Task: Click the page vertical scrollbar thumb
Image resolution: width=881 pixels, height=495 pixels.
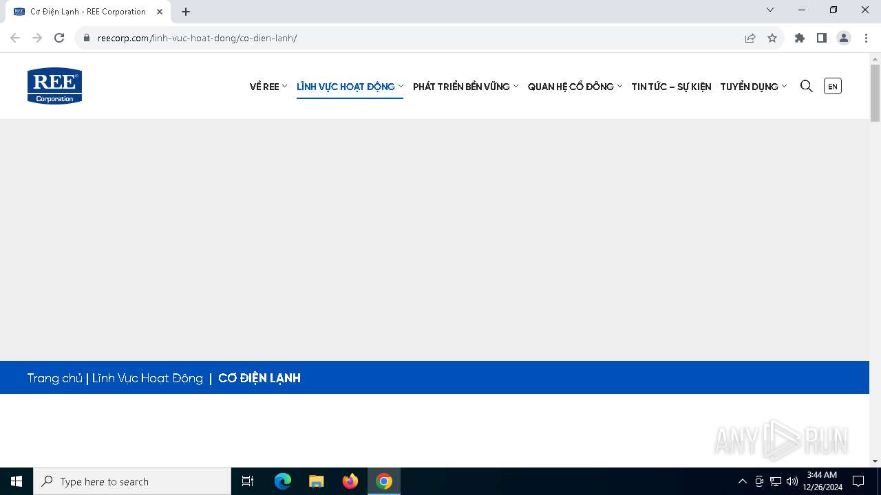Action: 875,93
